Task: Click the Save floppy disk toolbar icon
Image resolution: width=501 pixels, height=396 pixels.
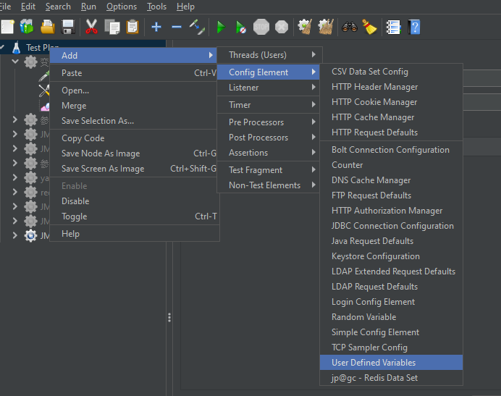Action: [x=68, y=28]
